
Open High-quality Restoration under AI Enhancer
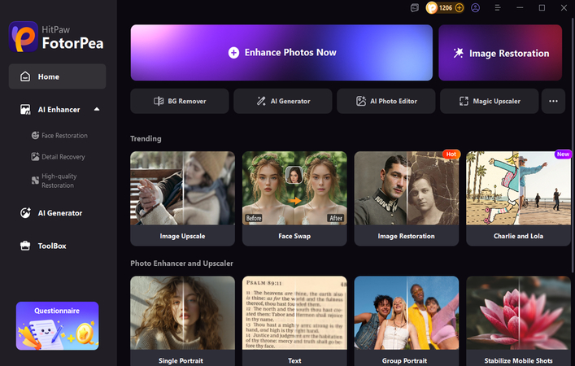coord(54,181)
